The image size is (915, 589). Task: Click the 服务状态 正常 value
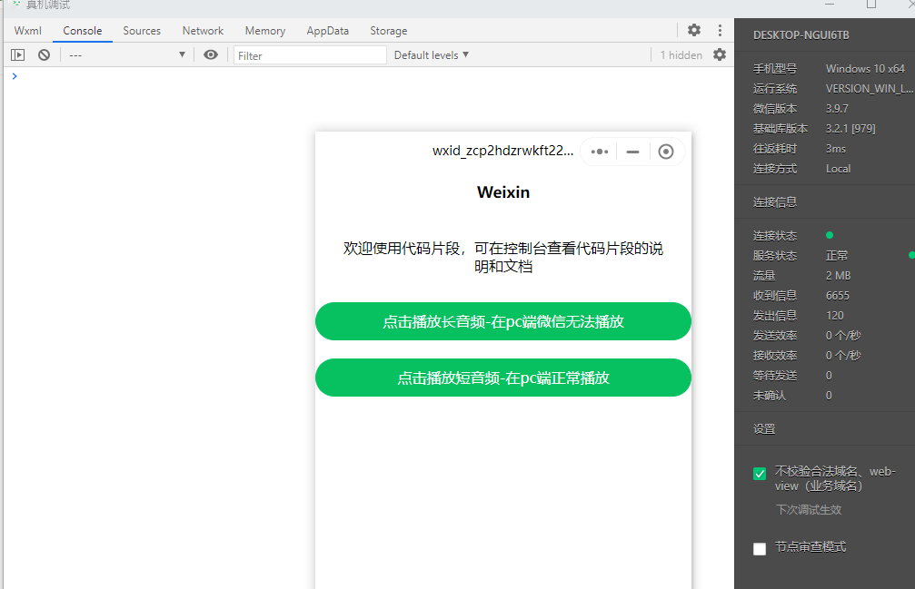[x=837, y=255]
